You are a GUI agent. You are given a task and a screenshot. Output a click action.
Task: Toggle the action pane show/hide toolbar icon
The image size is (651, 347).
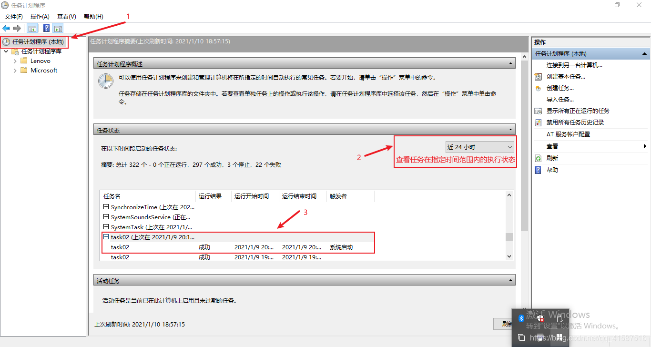[58, 28]
